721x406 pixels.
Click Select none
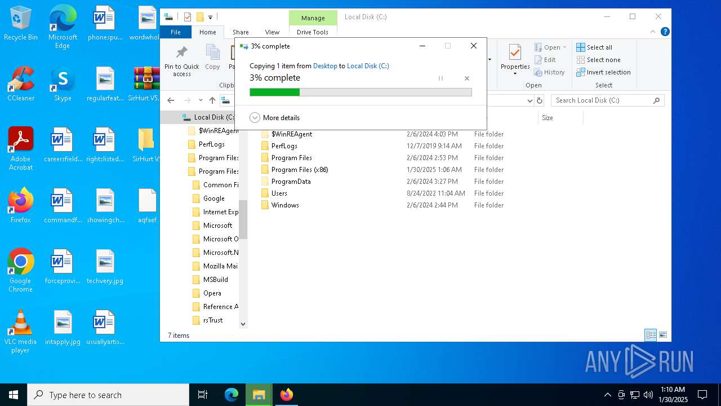[598, 60]
